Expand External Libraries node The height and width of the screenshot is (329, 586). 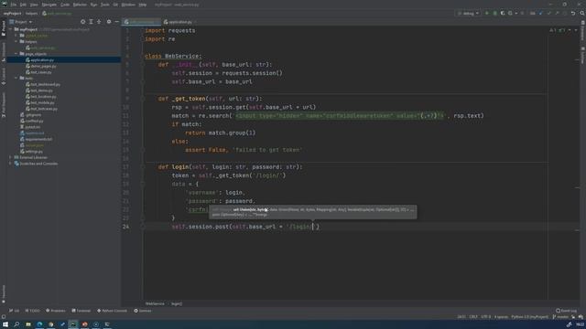click(x=10, y=157)
